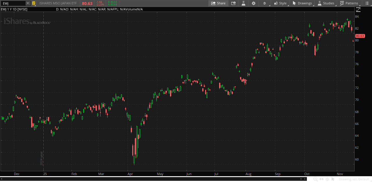Click the Aug label on time axis
This screenshot has width=372, height=182.
248,174
